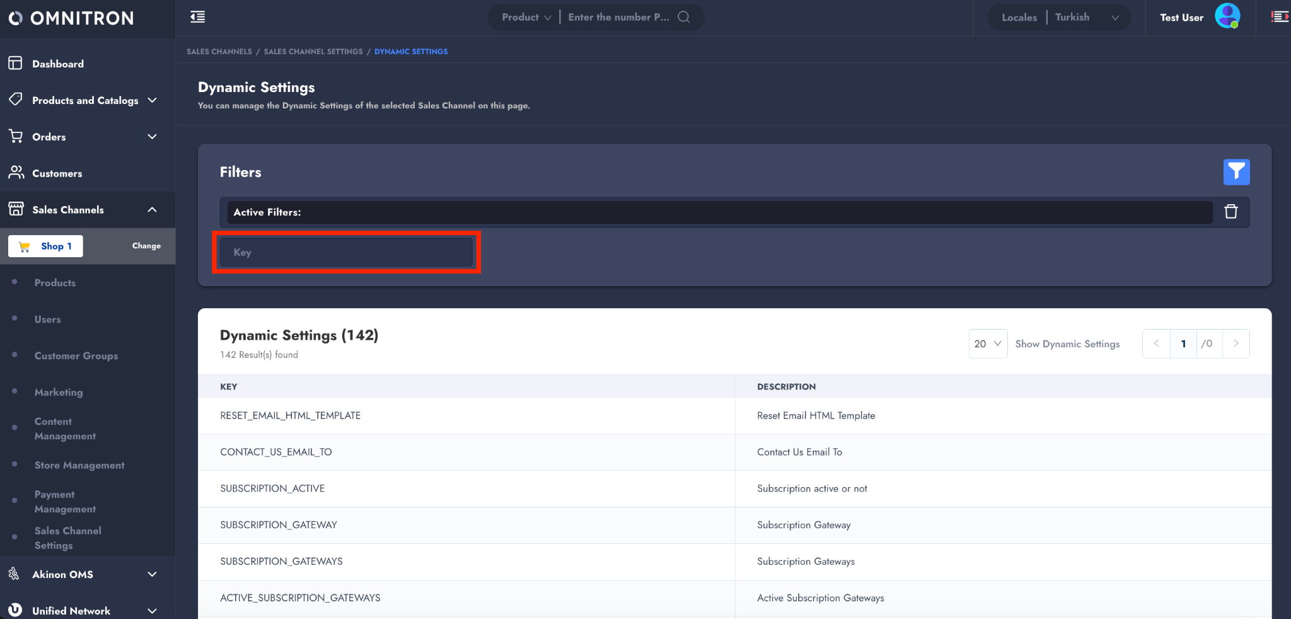Open the page size 20 dropdown

coord(988,344)
